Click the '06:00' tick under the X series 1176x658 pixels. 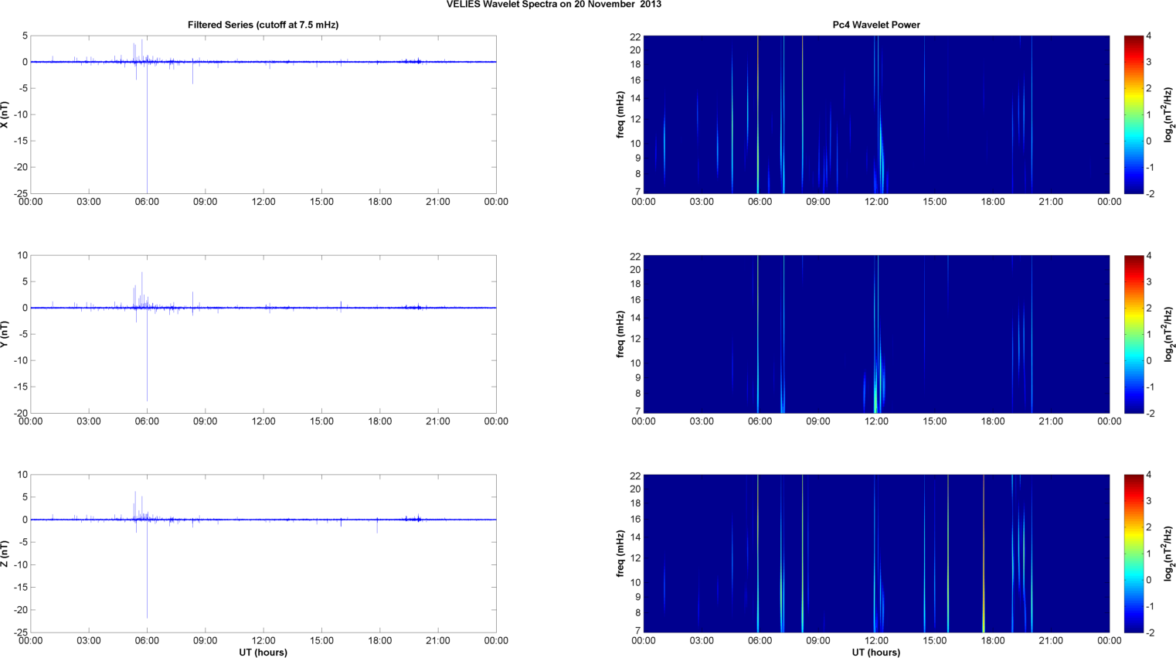tap(147, 202)
